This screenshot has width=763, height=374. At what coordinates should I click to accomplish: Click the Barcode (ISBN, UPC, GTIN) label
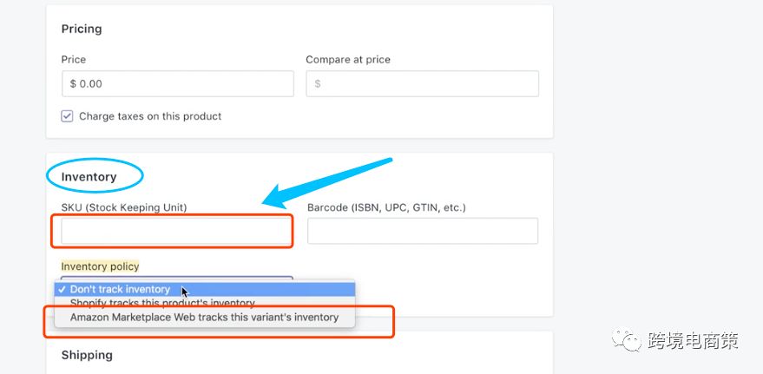click(386, 207)
